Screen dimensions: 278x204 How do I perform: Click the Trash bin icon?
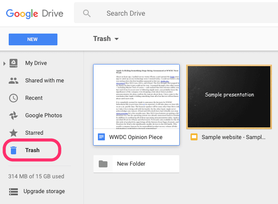click(13, 150)
